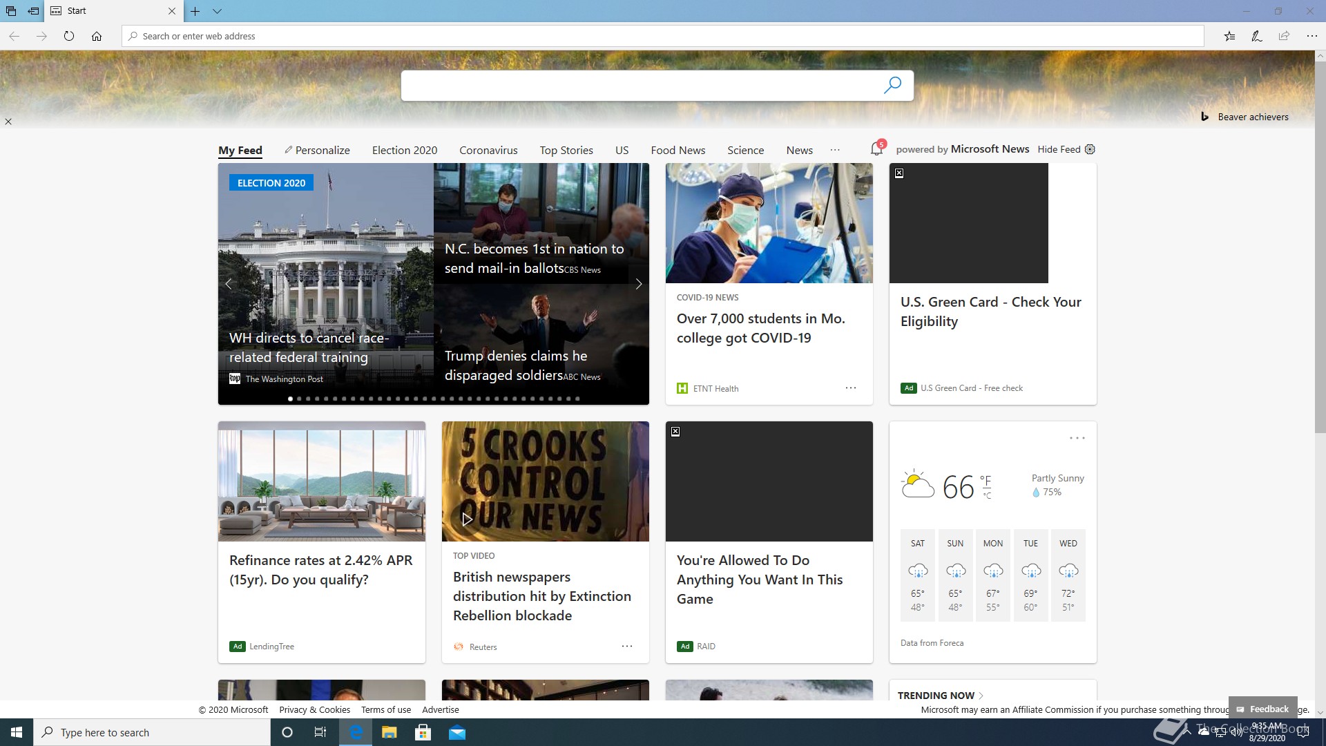The width and height of the screenshot is (1326, 746).
Task: Open the Personalize tab
Action: click(x=317, y=150)
